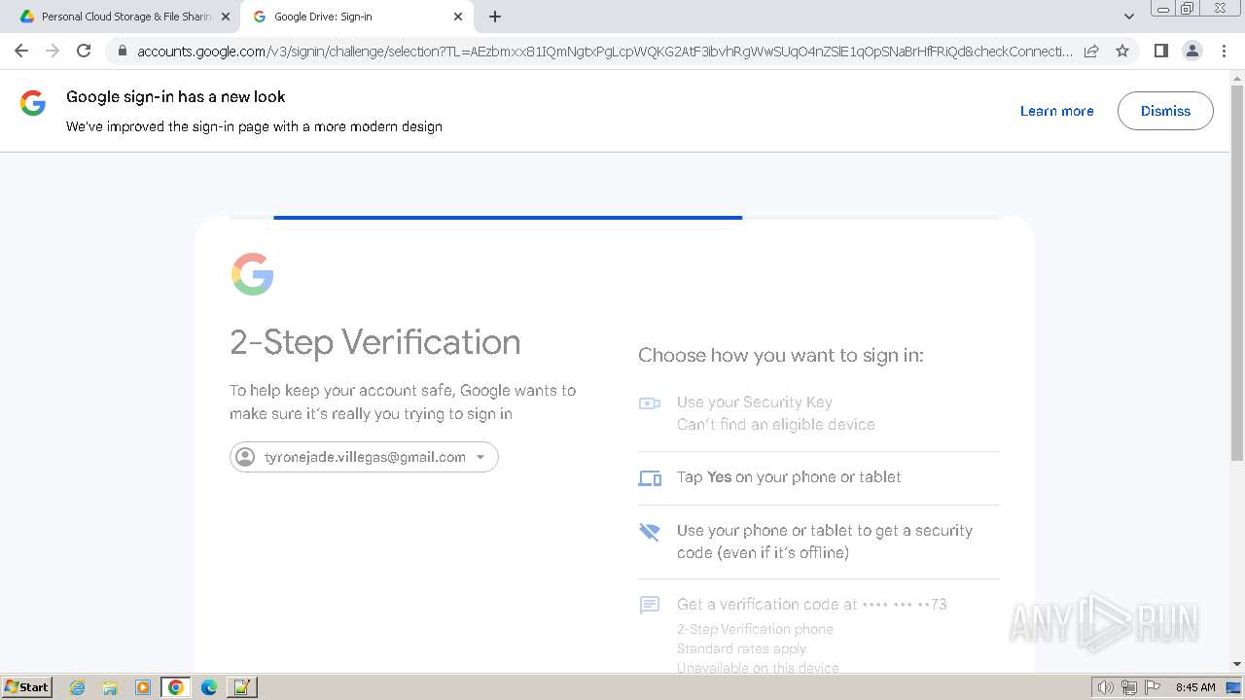This screenshot has width=1245, height=700.
Task: Bookmark this tab with the star icon
Action: [x=1122, y=51]
